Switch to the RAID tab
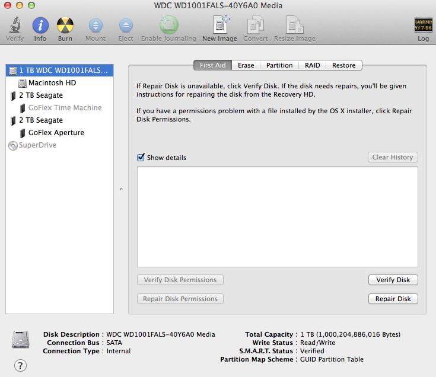This screenshot has height=377, width=436. [312, 65]
